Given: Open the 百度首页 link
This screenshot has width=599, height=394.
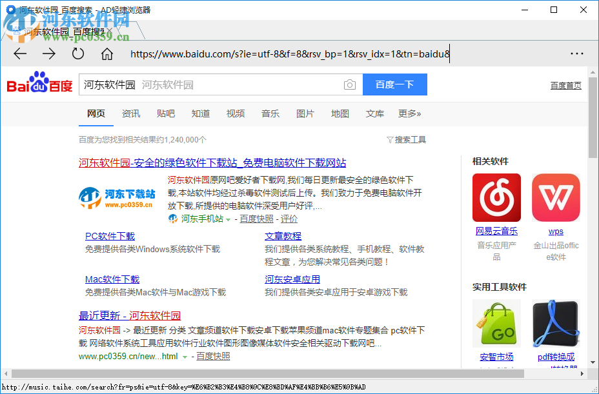Looking at the screenshot, I should (x=566, y=86).
